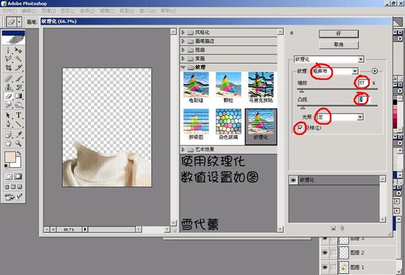Select the Eraser tool in the toolbox
This screenshot has height=275, width=405.
click(8, 97)
